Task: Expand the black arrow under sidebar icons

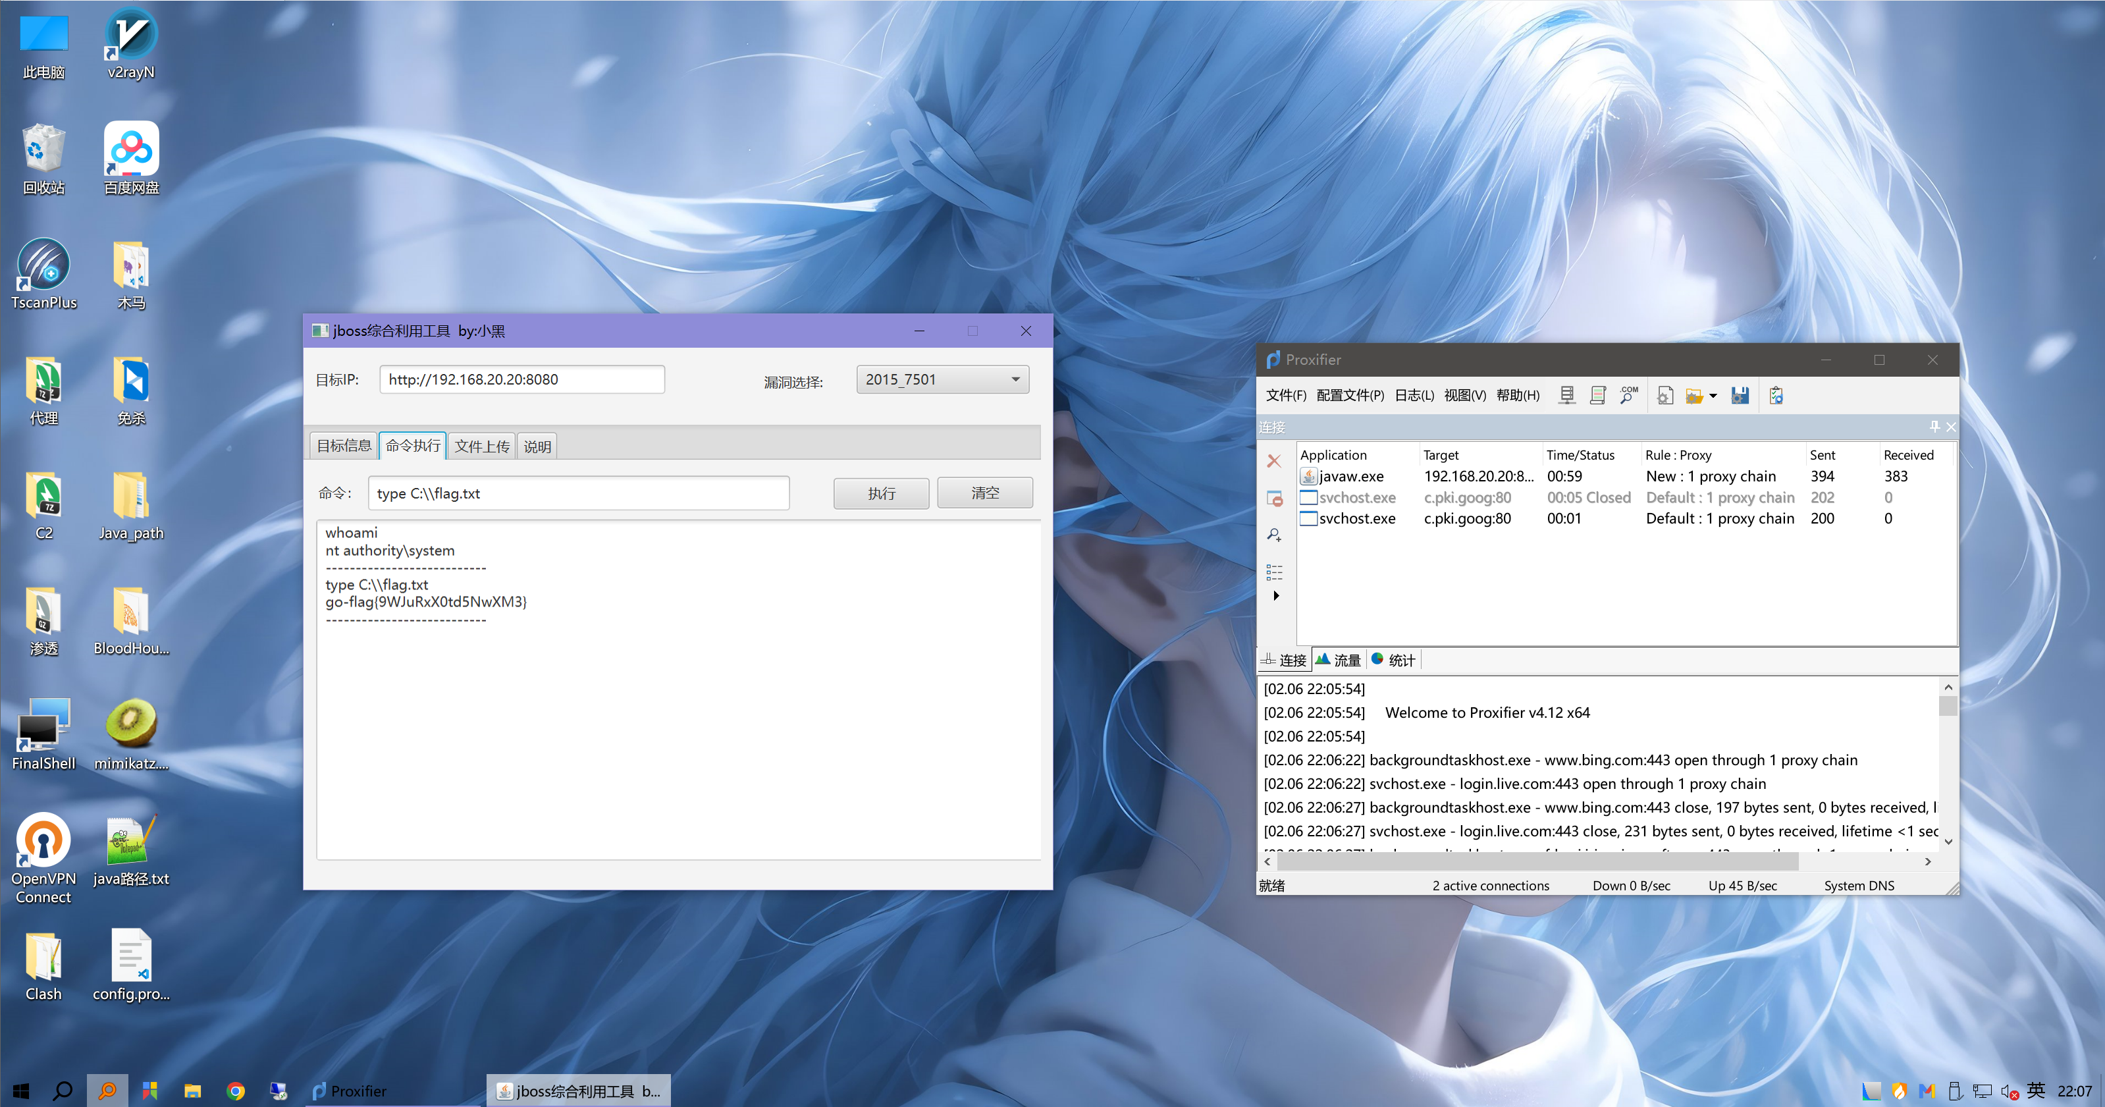Action: pyautogui.click(x=1277, y=595)
